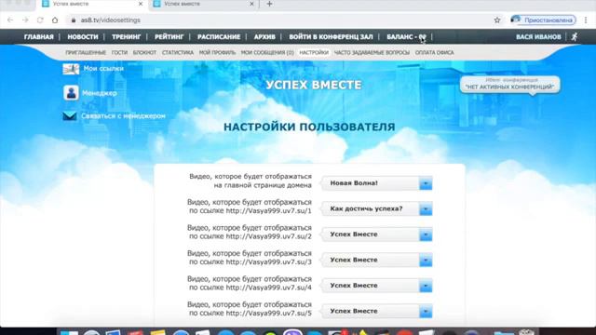
Task: Open video dropdown for link uv7.su/2
Action: coord(376,234)
